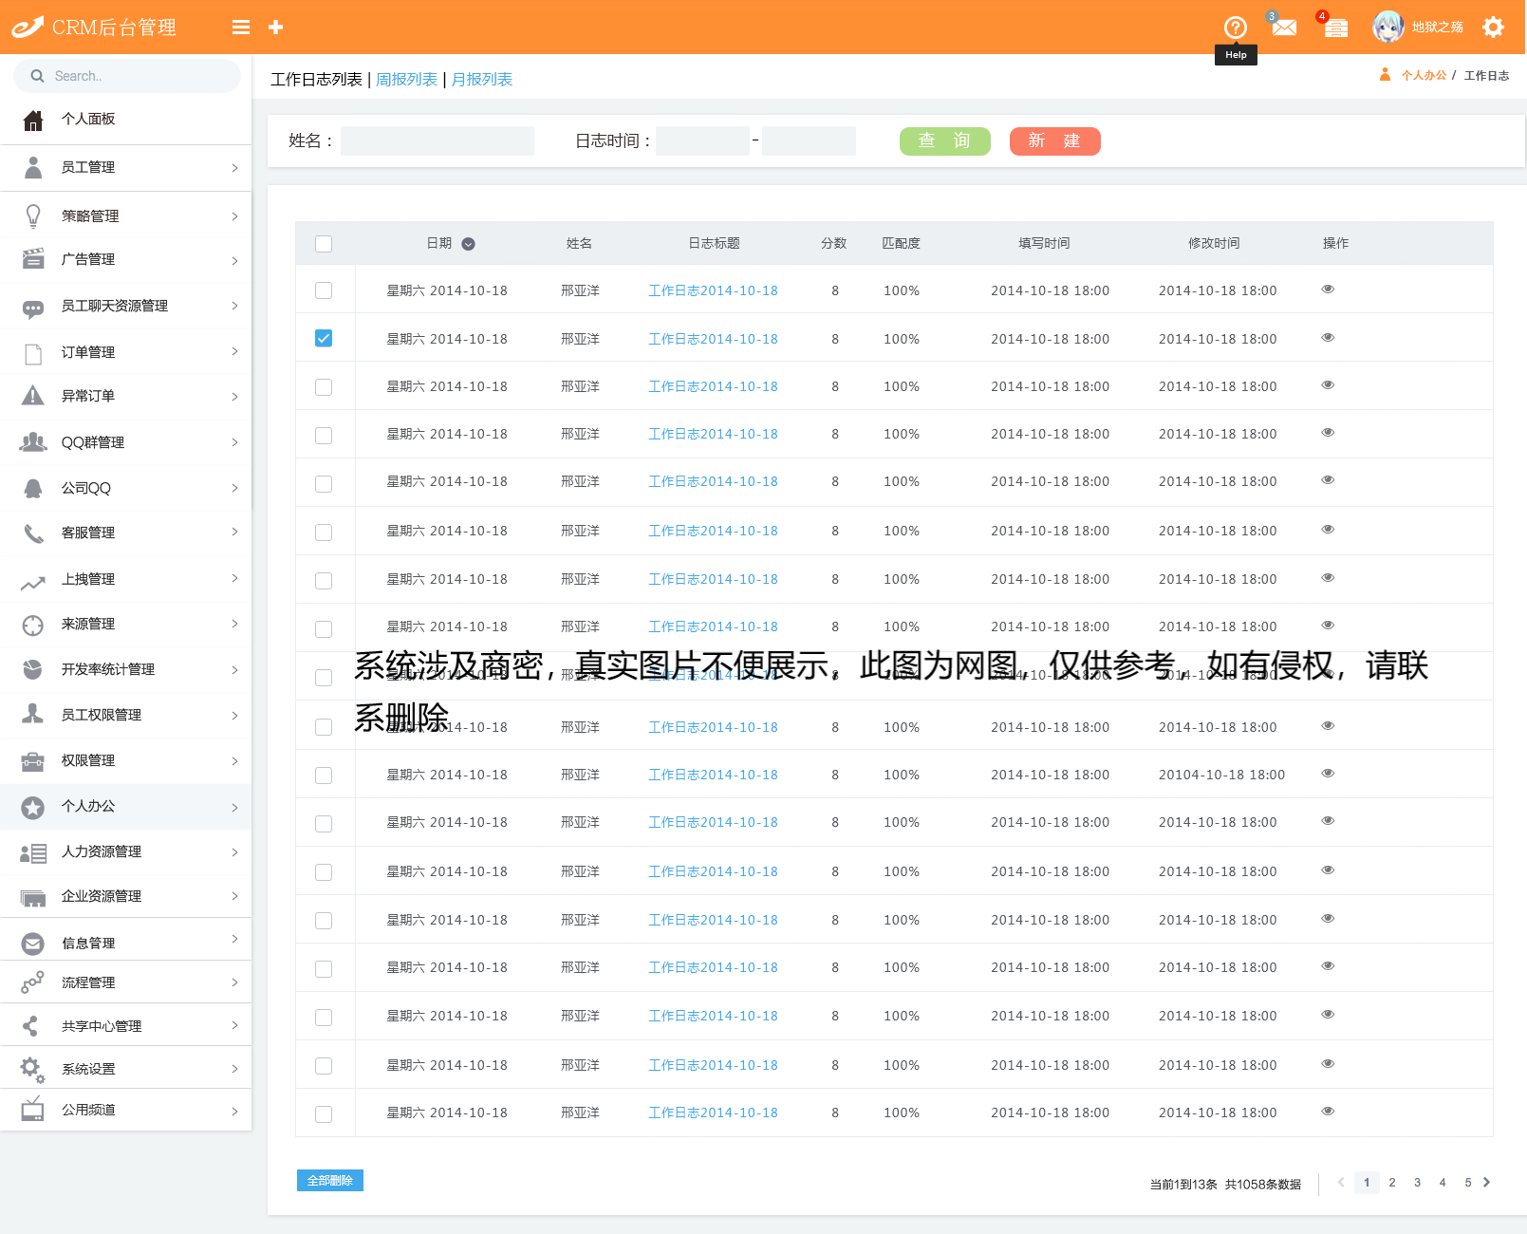Click the 新建 create button

[1054, 141]
